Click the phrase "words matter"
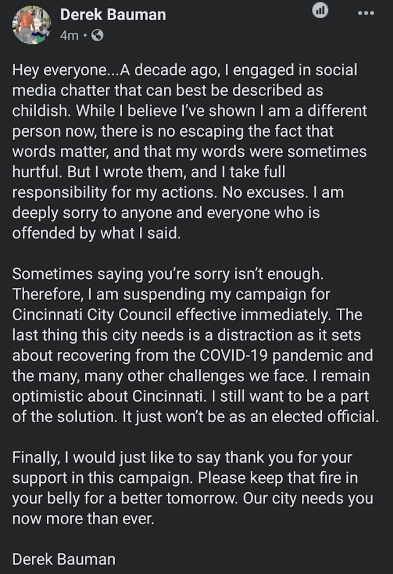This screenshot has width=393, height=574. coord(60,151)
